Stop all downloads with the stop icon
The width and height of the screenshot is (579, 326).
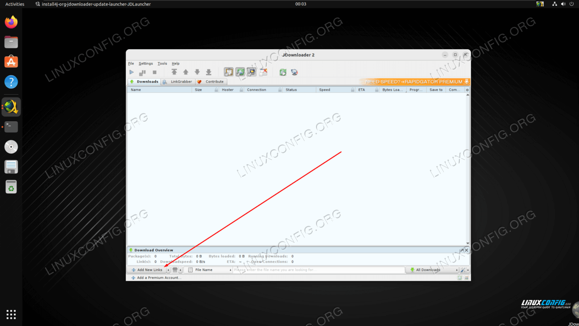click(154, 72)
